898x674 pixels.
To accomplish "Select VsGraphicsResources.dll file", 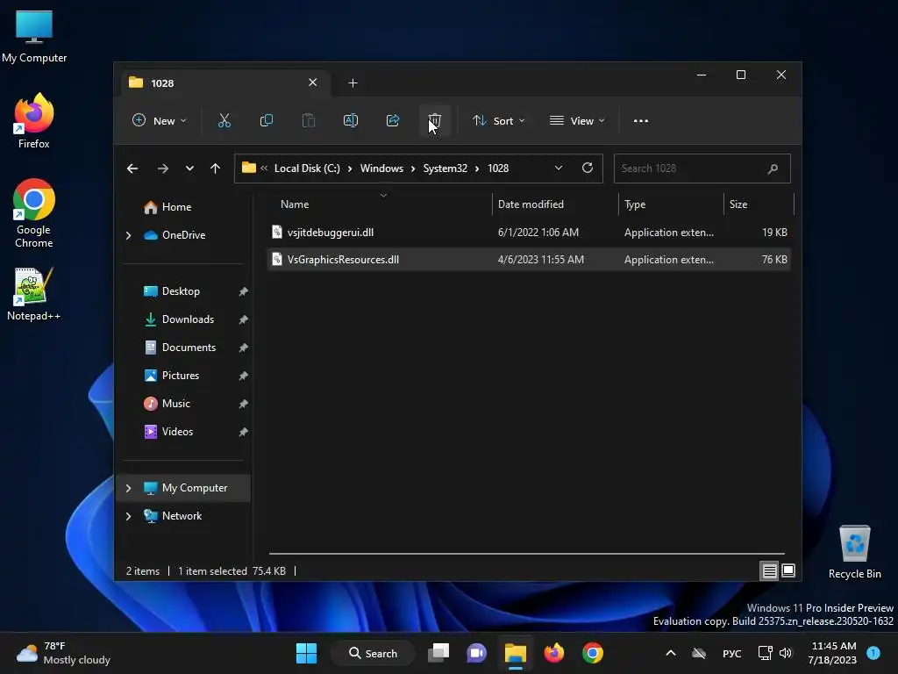I will tap(529, 260).
